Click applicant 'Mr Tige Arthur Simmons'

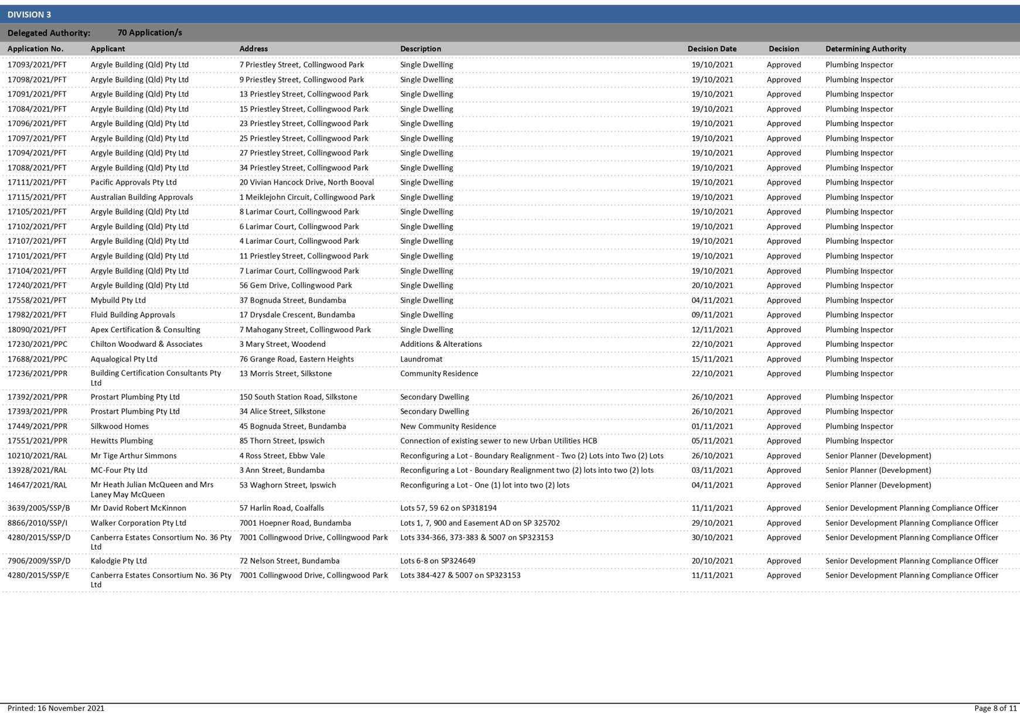coord(134,456)
